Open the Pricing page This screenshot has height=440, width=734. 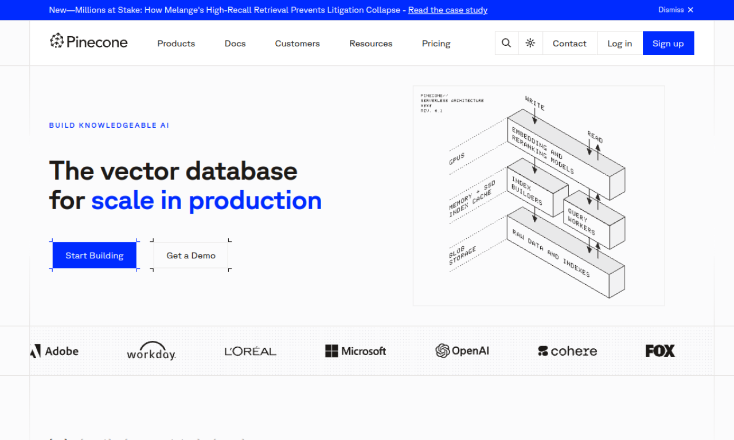[436, 44]
